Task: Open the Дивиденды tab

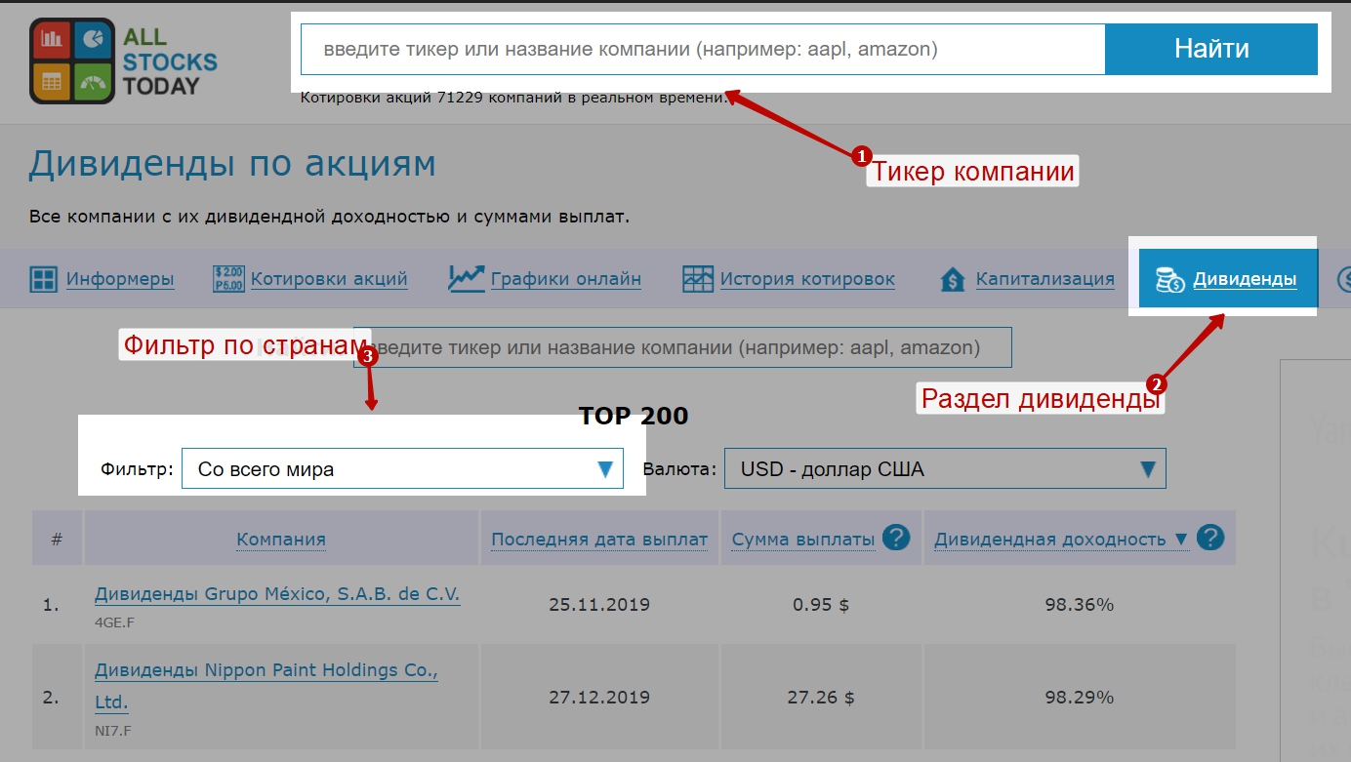Action: click(x=1245, y=280)
